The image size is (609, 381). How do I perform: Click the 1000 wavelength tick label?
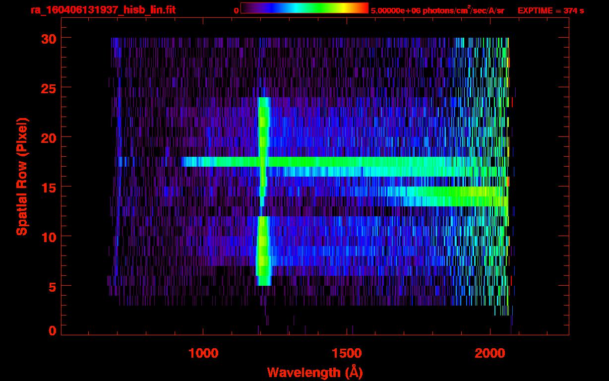coord(203,353)
